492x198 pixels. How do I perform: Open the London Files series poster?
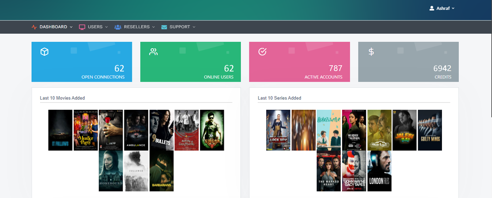379,171
